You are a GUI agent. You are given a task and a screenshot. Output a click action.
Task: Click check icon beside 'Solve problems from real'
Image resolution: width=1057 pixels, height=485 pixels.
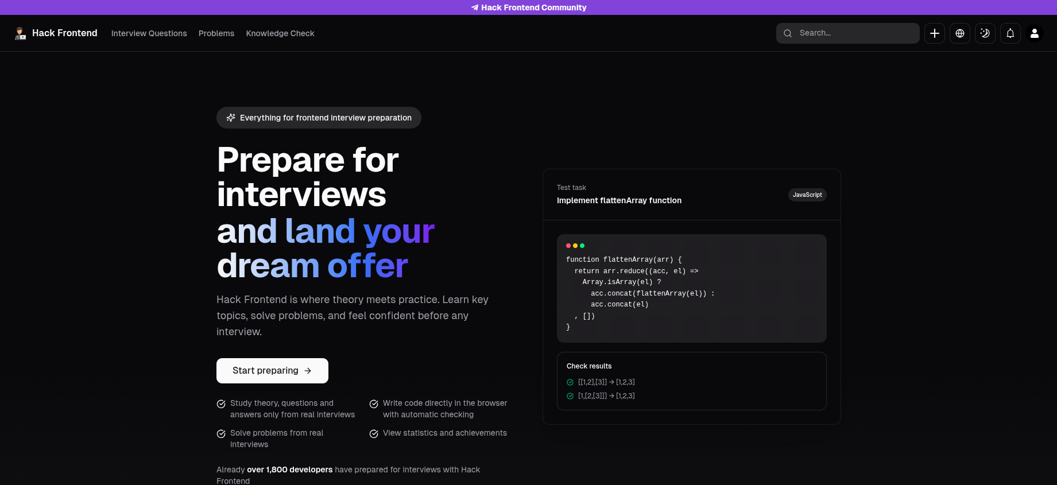[221, 434]
